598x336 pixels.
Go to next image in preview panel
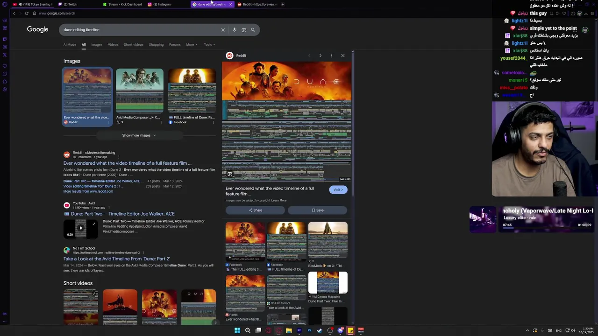(x=320, y=56)
